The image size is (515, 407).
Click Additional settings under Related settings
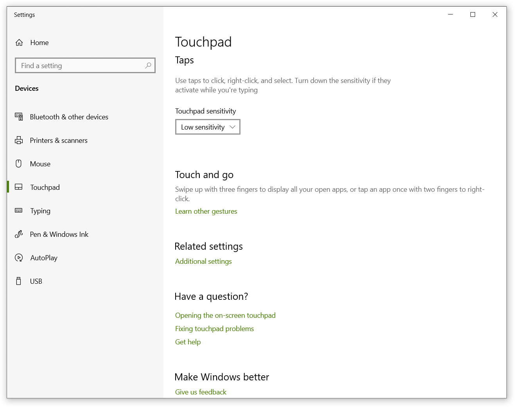203,261
